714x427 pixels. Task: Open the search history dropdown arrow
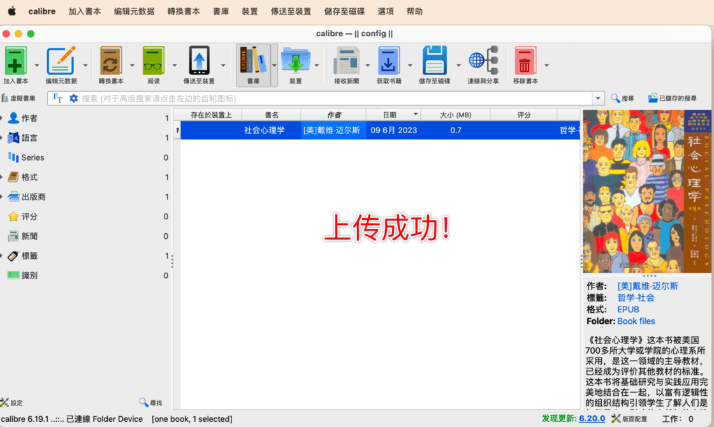(x=598, y=98)
